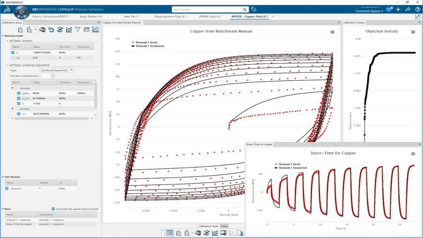Open the Combined Exponential type dropdown
Screen dimensions: 423x238
pyautogui.click(x=57, y=70)
